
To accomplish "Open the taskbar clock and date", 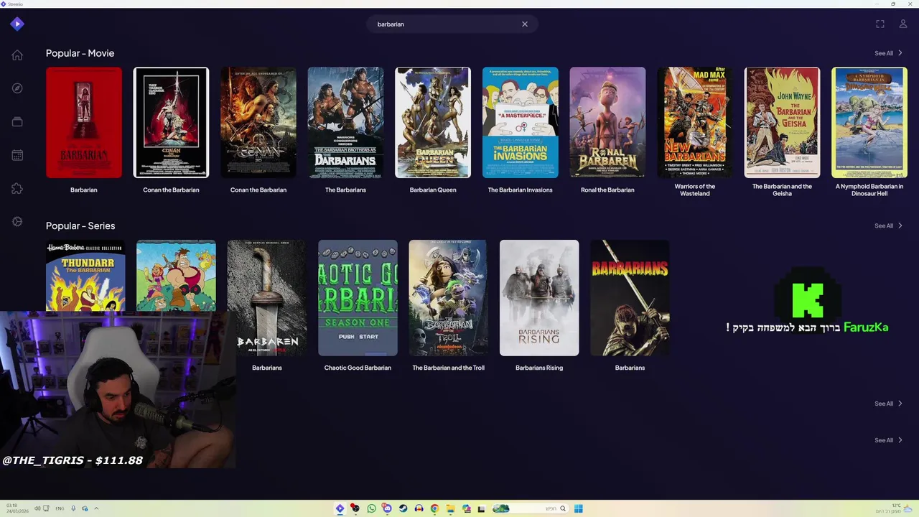I will (x=17, y=508).
